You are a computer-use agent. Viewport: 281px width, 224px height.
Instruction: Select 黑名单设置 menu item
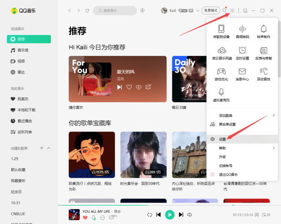point(242,124)
